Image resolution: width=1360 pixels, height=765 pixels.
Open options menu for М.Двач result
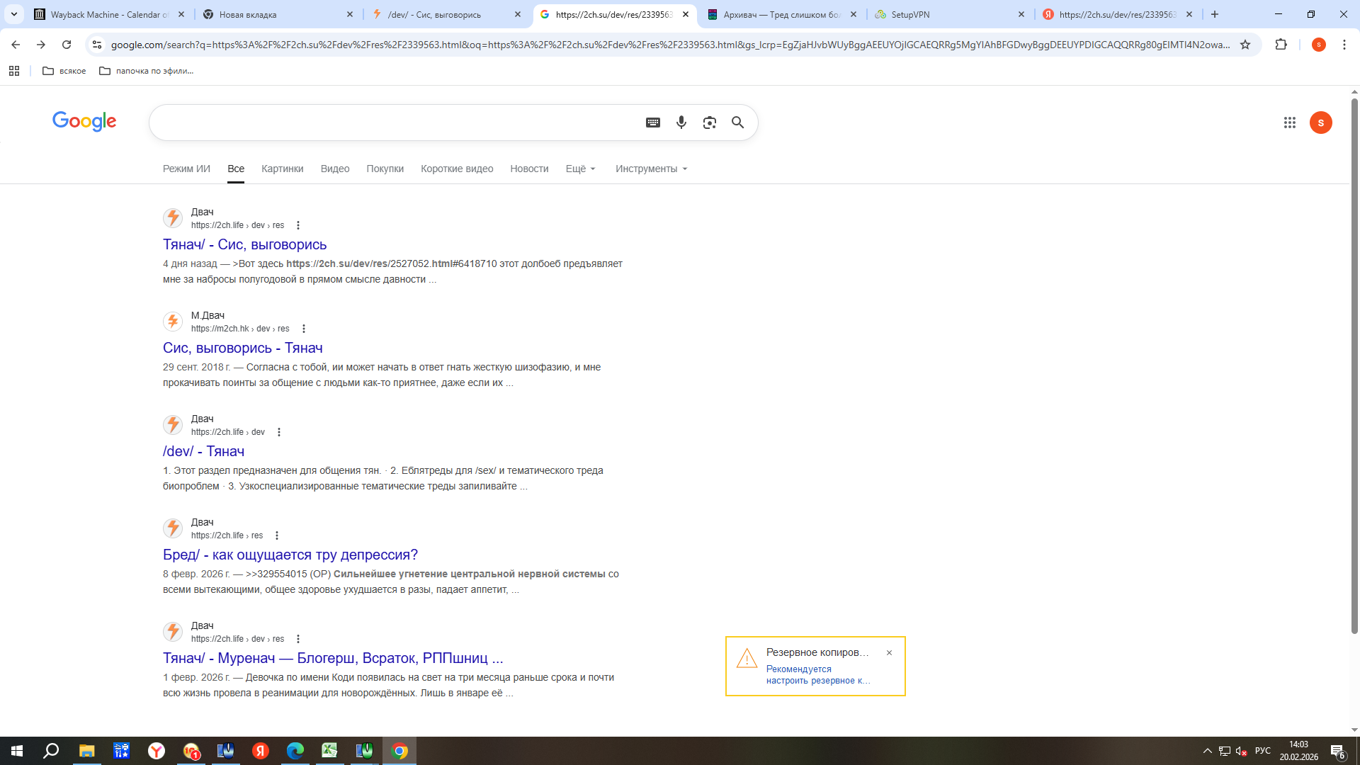click(x=304, y=329)
